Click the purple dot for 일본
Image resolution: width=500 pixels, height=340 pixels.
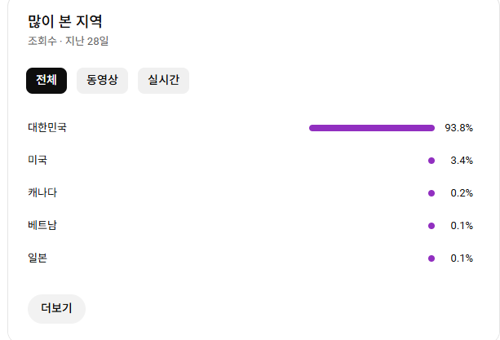coord(431,258)
